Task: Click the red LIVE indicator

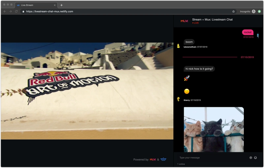Action: (195, 23)
